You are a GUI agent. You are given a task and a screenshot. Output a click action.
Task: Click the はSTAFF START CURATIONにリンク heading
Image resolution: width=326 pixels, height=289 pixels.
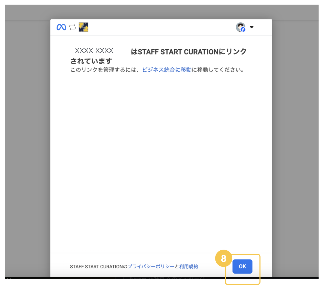point(189,52)
